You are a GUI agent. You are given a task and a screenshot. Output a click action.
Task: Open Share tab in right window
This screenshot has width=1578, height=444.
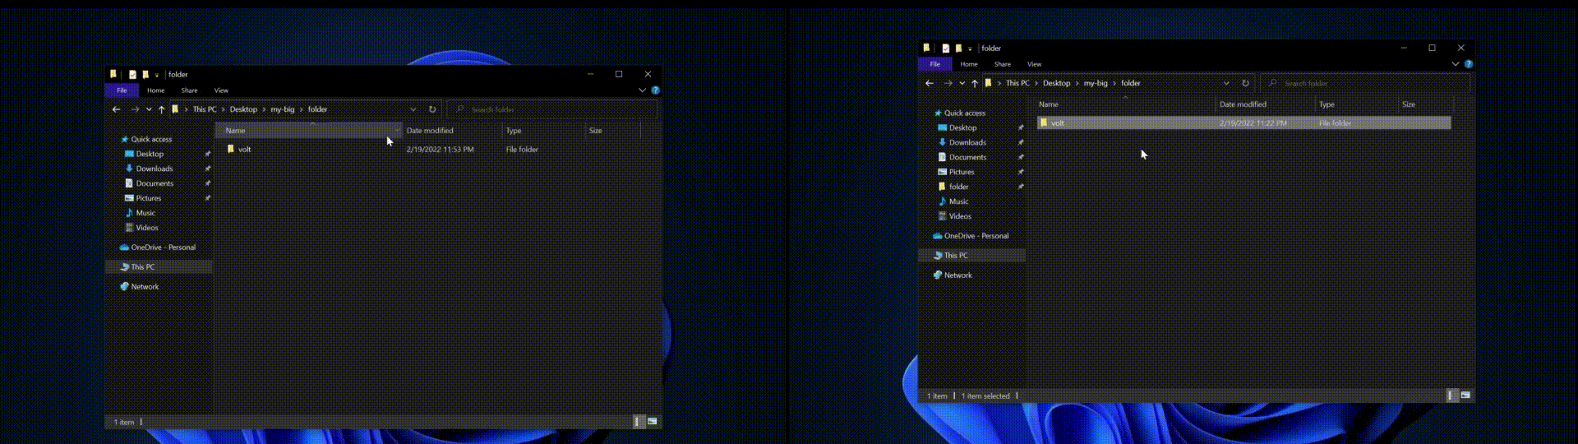point(1003,64)
